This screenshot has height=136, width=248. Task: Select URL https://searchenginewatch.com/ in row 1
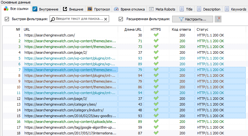(50, 35)
